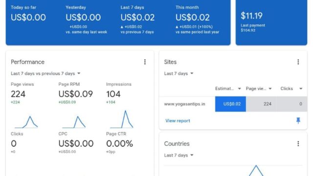313x176 pixels.
Task: Click Performance card title
Action: 27,62
